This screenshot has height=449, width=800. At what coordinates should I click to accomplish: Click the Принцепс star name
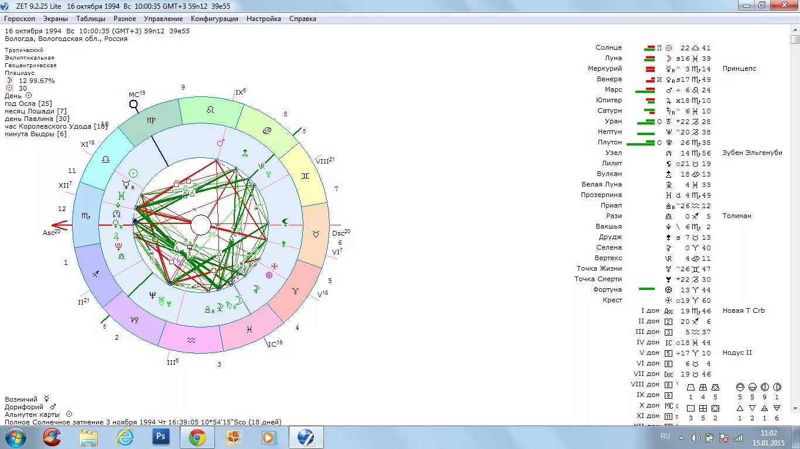pyautogui.click(x=739, y=68)
